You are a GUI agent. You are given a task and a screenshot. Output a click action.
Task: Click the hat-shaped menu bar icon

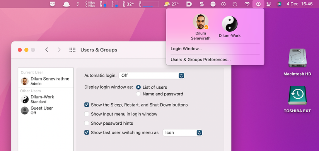click(x=67, y=4)
